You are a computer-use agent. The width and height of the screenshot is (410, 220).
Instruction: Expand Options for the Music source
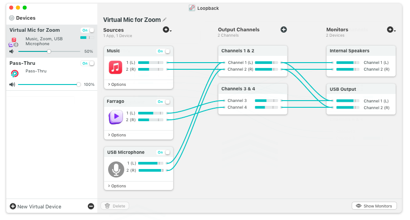pos(117,85)
